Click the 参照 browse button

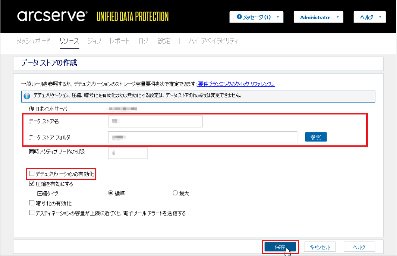[316, 137]
